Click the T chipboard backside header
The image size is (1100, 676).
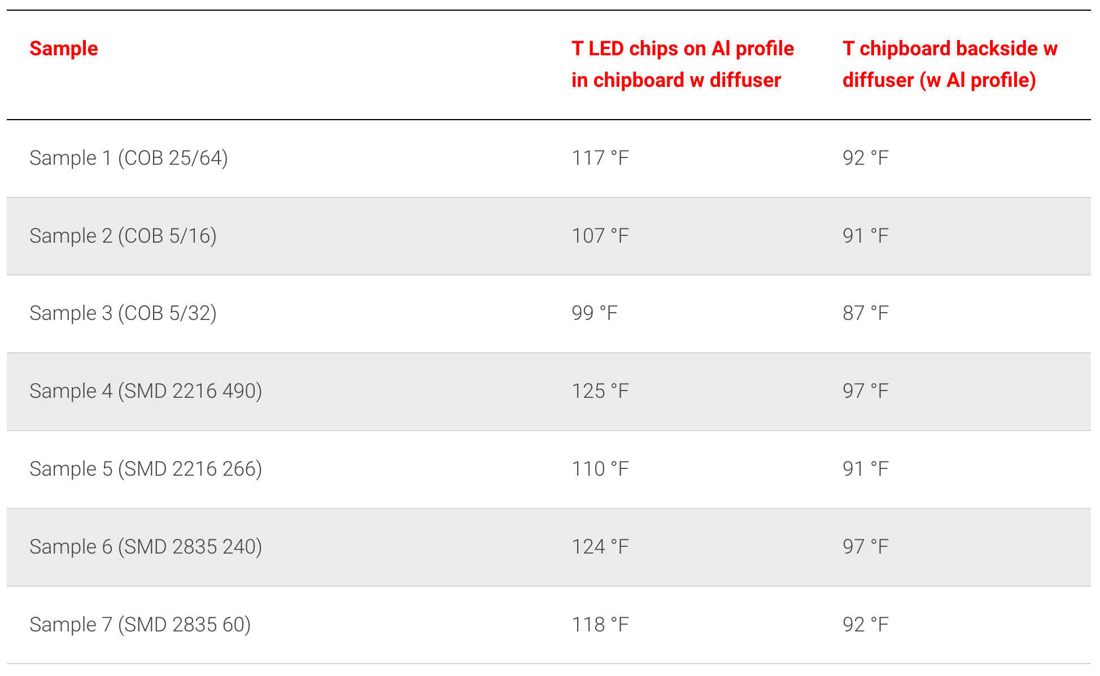(949, 64)
